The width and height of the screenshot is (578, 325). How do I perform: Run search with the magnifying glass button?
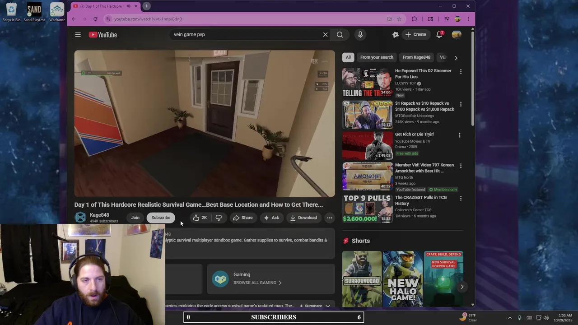point(340,34)
